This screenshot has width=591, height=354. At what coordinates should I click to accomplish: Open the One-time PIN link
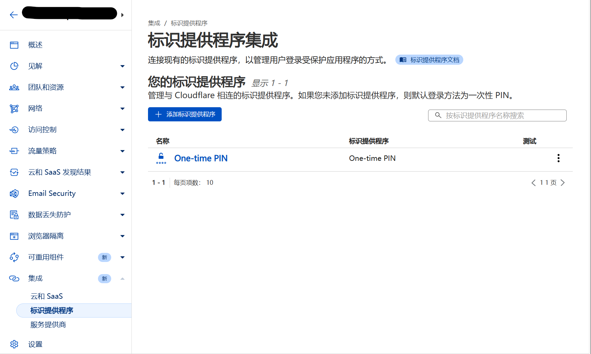coord(201,158)
